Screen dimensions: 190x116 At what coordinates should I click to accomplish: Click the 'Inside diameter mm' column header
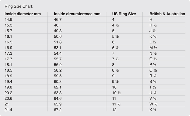click(x=22, y=14)
